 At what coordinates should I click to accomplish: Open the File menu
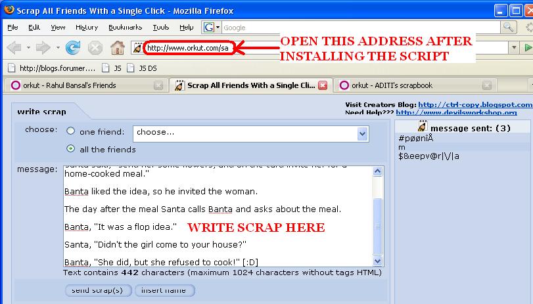pos(12,27)
